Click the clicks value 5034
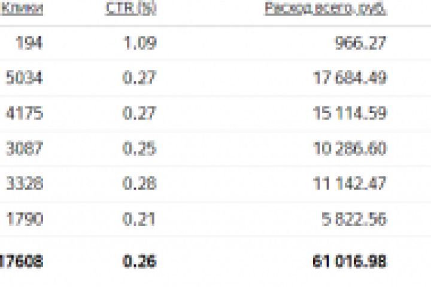Viewport: 431px width, 287px height. tap(24, 78)
